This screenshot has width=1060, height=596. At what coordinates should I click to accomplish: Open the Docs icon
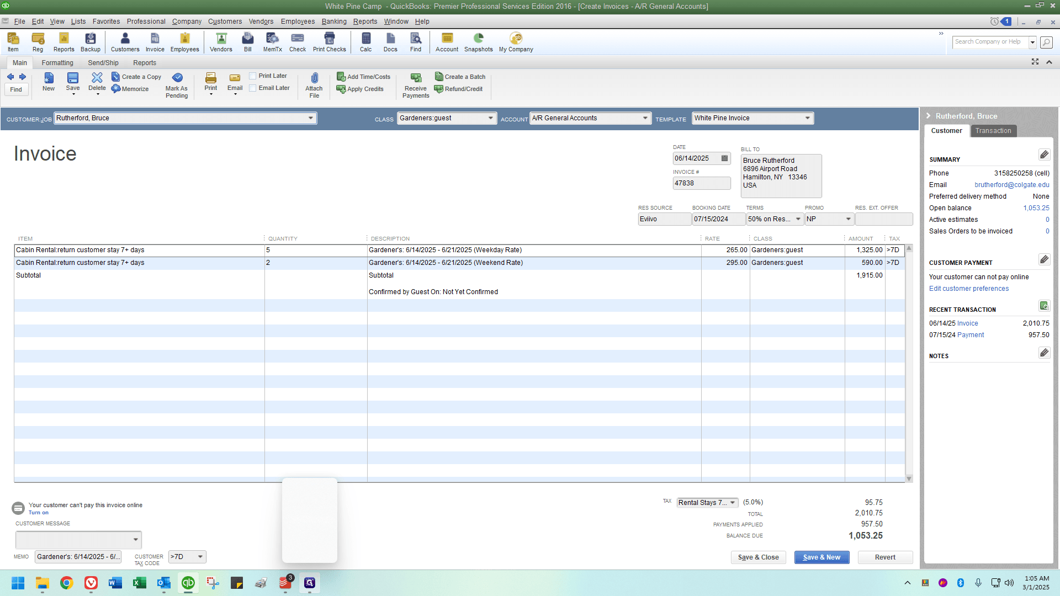[x=390, y=42]
